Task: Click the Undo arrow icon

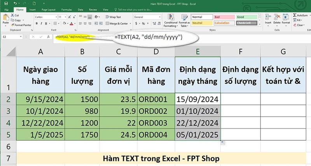Action: tap(15, 4)
